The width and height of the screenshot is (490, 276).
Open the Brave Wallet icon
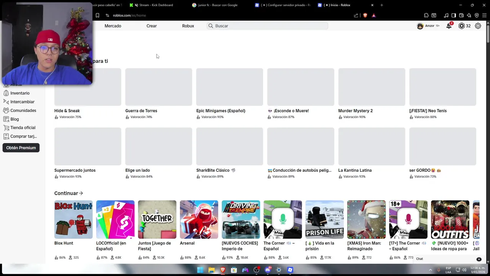point(461,15)
